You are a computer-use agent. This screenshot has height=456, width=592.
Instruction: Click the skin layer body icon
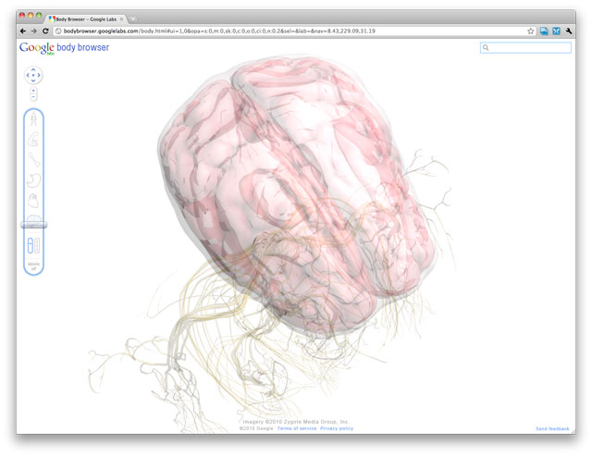[x=33, y=119]
